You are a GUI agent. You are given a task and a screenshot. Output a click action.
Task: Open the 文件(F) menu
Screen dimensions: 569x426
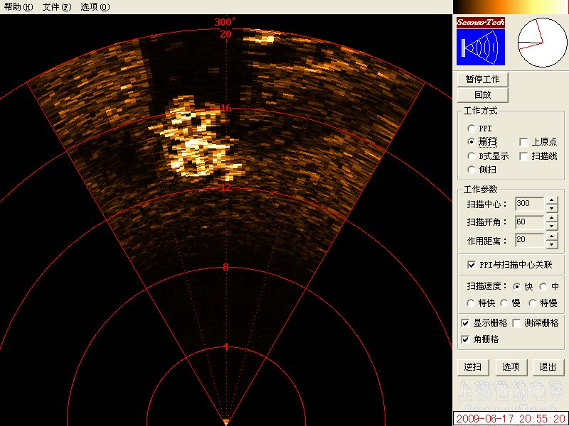pos(57,6)
